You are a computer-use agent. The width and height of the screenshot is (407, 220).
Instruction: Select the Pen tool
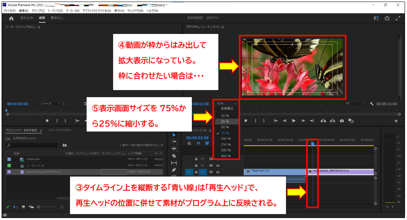(x=174, y=170)
